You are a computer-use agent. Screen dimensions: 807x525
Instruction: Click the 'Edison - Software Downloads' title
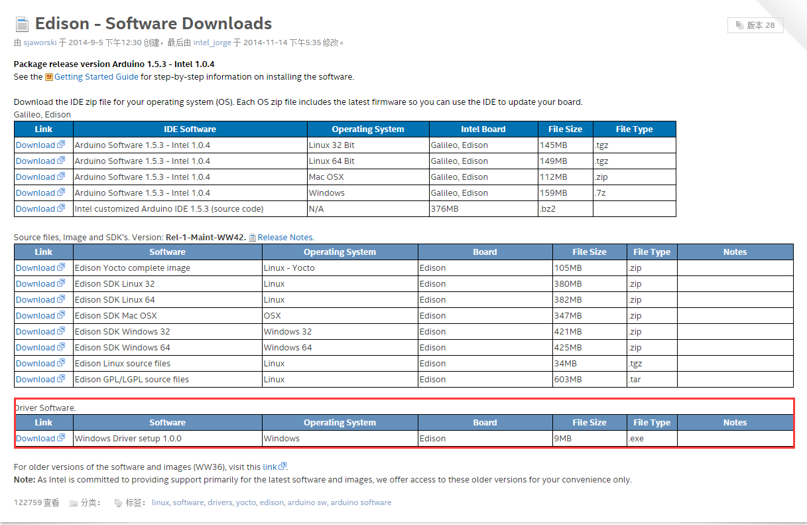pos(153,24)
